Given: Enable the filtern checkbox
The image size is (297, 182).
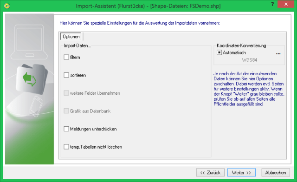Looking at the screenshot, I should (66, 57).
